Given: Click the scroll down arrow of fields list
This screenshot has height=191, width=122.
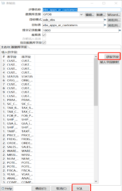Looking at the screenshot, I should (96, 181).
